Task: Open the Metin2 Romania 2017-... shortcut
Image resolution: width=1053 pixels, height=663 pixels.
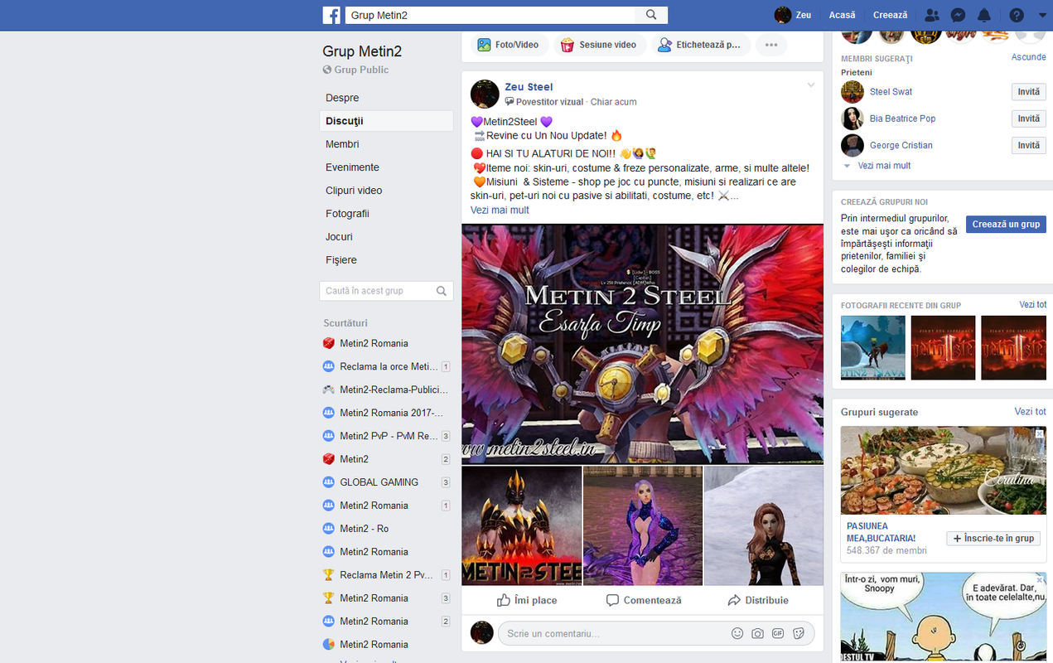Action: pos(391,413)
